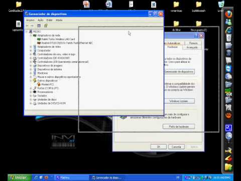Click the Unidades de DVD/CD-ROM category icon
Screen dimensions: 241x181
35,104
